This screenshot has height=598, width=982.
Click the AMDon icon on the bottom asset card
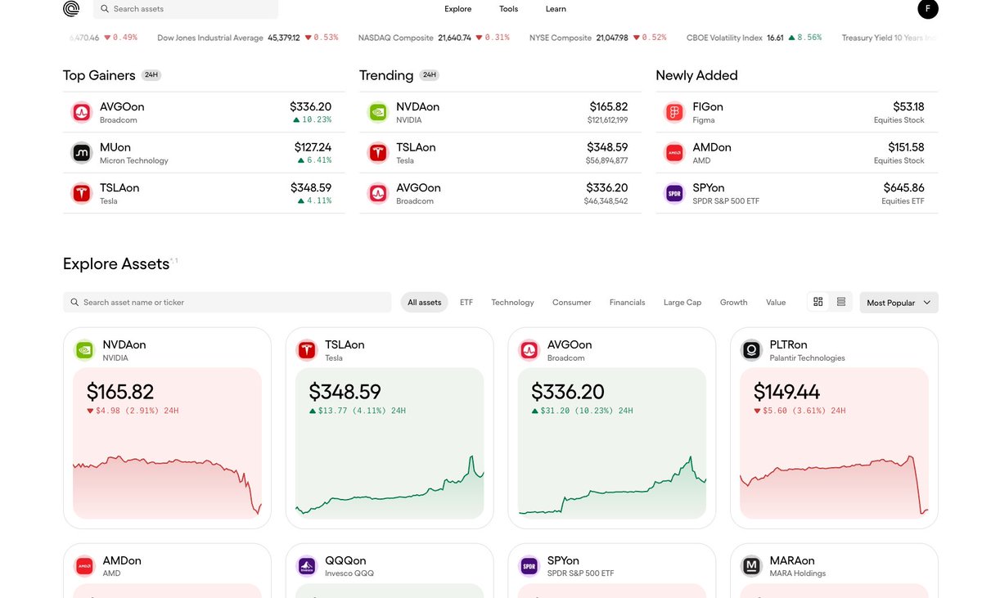[84, 566]
